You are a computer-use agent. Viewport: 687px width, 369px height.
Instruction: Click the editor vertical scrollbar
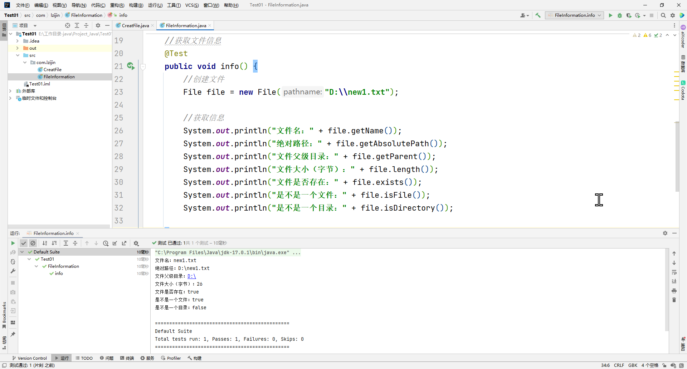(x=677, y=157)
